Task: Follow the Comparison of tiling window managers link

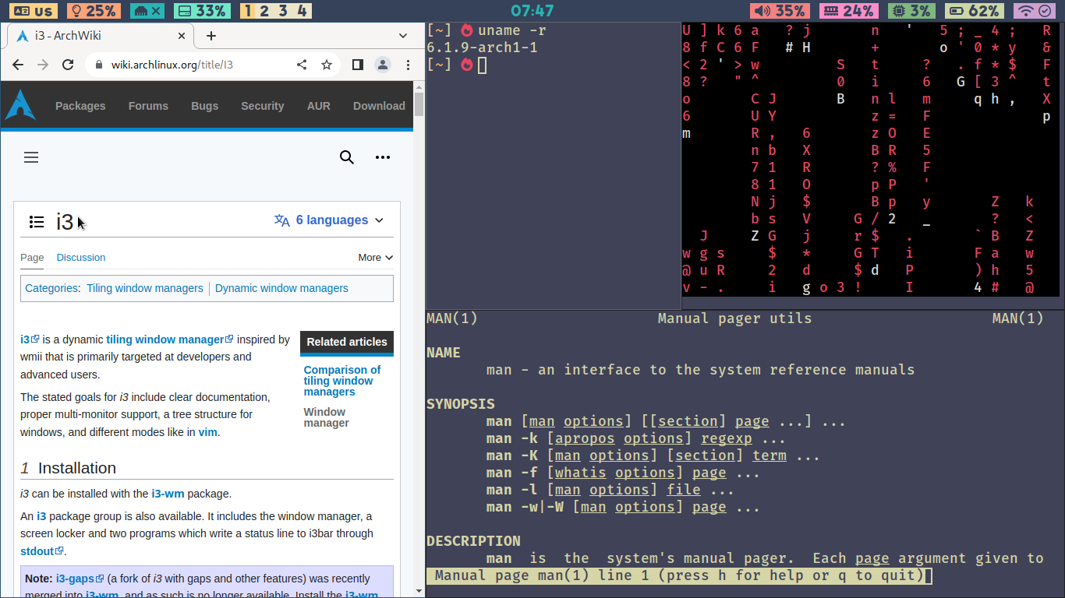Action: click(x=341, y=381)
